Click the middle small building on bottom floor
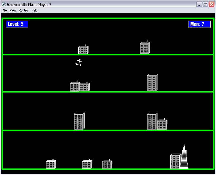216x175 pixels. [x=87, y=164]
